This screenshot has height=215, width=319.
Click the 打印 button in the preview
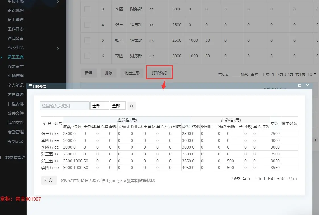pos(49,180)
